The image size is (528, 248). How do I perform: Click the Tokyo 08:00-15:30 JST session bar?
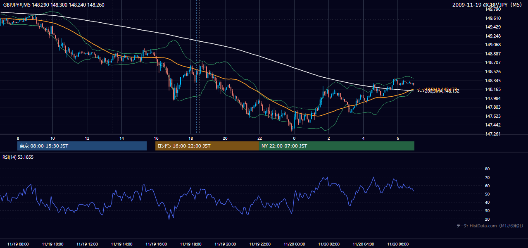click(82, 146)
